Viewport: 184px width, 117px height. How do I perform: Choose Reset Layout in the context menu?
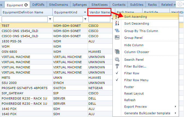tap(134, 93)
